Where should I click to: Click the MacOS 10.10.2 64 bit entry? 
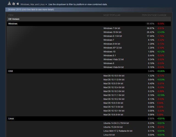tap(114, 99)
